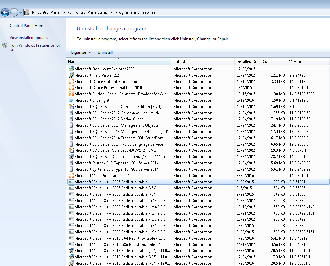Viewport: 330px width, 266px height.
Task: Select Visual C++ 2008 Redistributable version 9.0.30729.4148
Action: (x=198, y=207)
